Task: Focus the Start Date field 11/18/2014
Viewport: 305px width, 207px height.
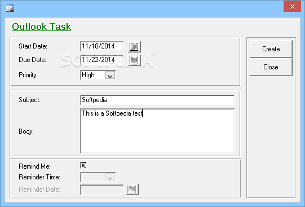Action: (101, 46)
